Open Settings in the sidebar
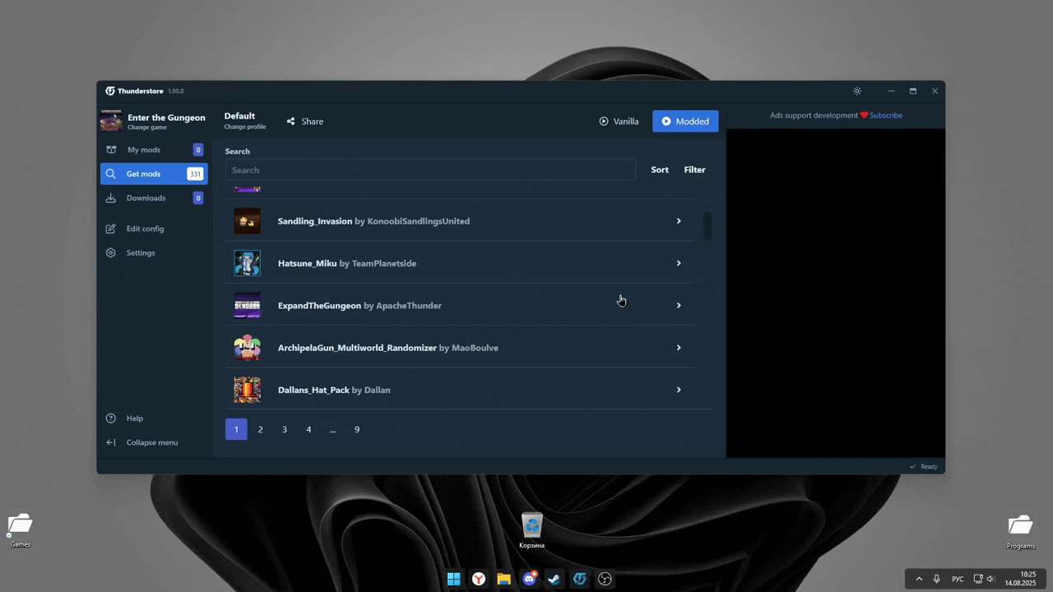The width and height of the screenshot is (1053, 592). pos(154,252)
